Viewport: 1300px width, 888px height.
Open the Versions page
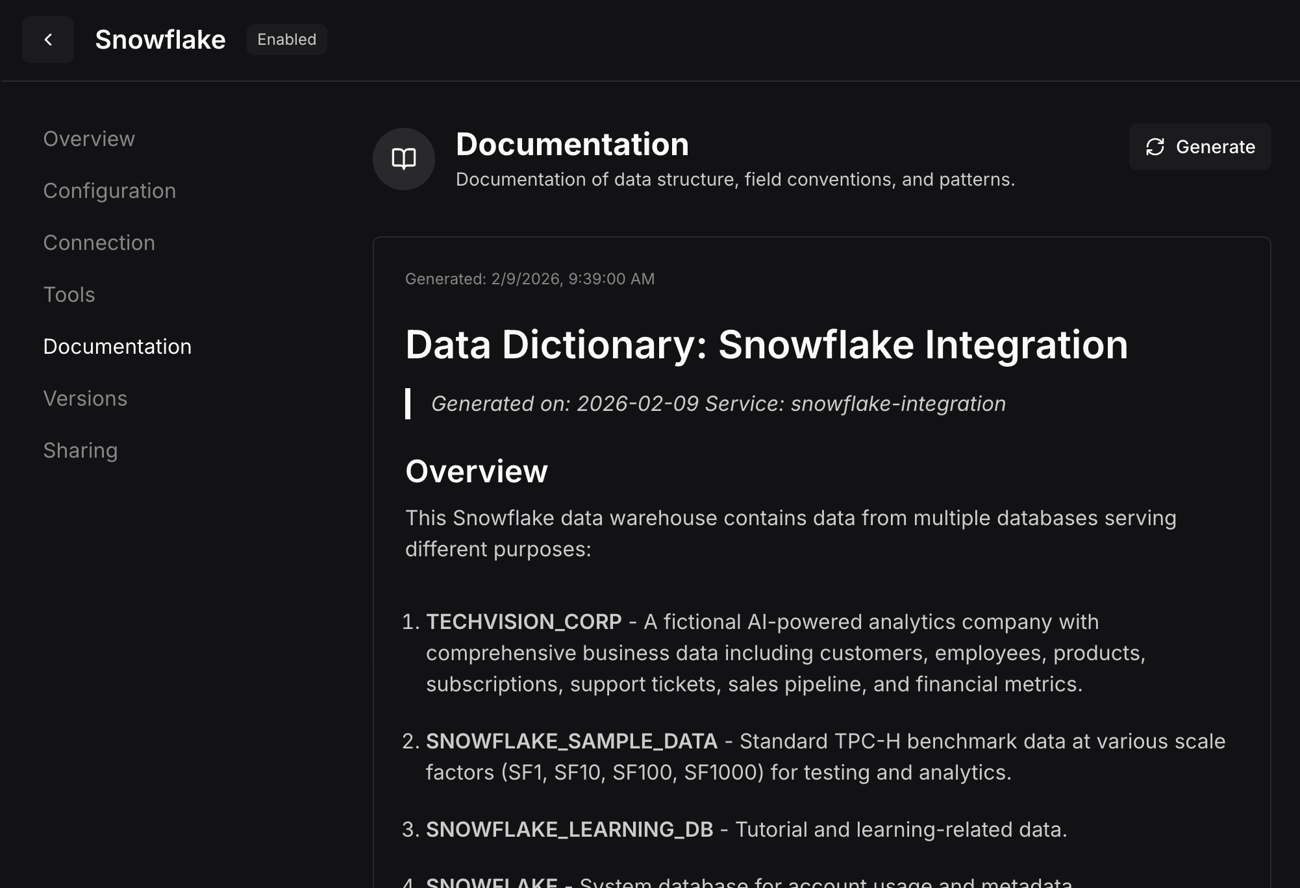85,399
